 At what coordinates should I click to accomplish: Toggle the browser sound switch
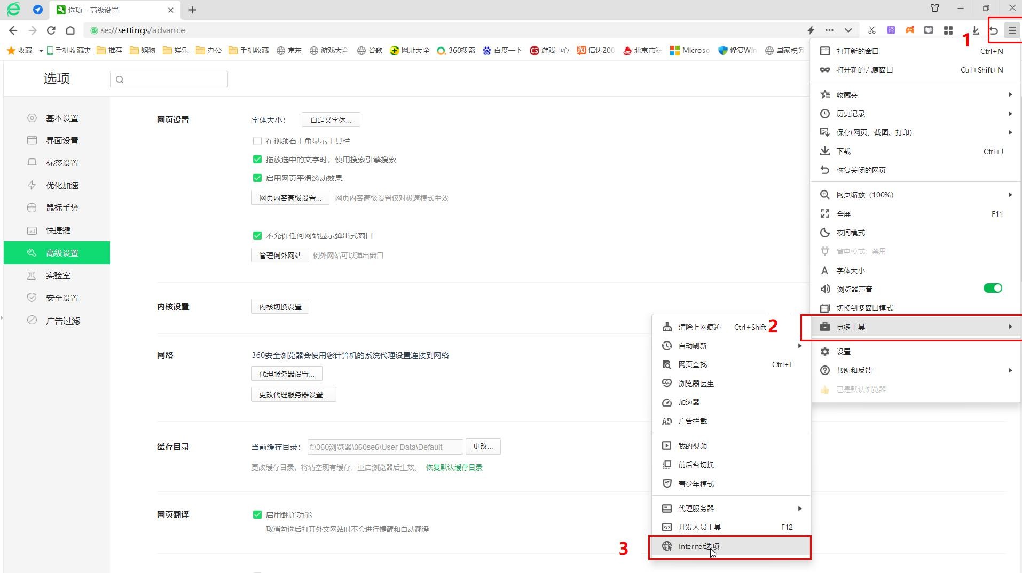(x=992, y=289)
